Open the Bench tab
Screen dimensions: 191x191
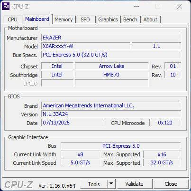tap(130, 19)
